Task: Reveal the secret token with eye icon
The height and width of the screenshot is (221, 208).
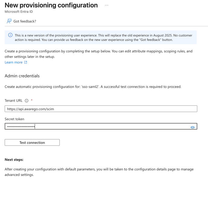Action: (x=192, y=127)
